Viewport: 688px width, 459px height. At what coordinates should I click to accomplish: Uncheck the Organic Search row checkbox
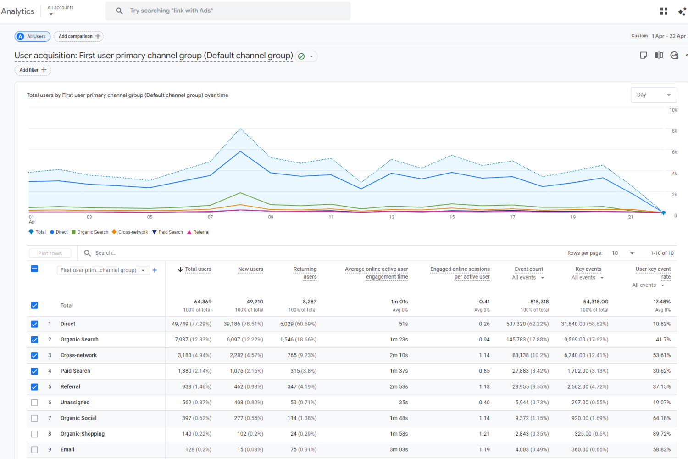[34, 340]
